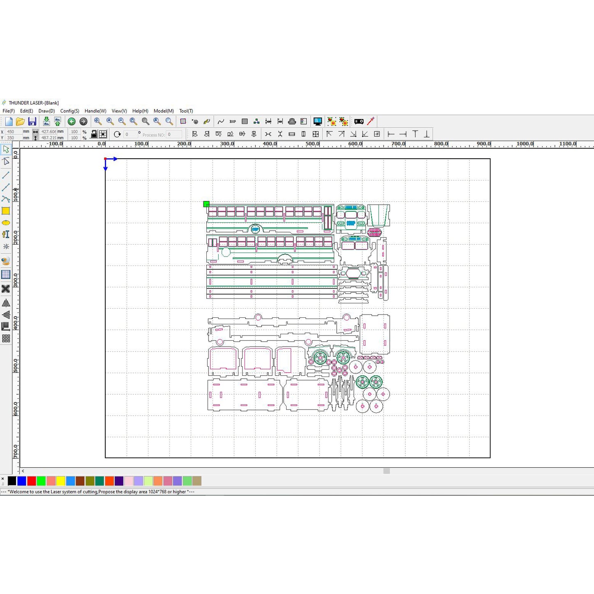Screen dimensions: 594x594
Task: Click the Undo green arrow button
Action: [72, 121]
